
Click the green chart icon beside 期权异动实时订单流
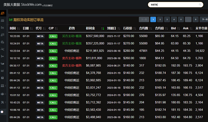tap(11, 20)
